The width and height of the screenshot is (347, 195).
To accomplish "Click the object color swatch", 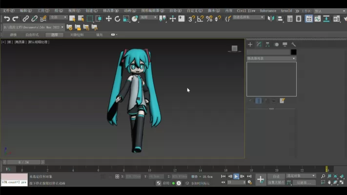I will click(x=294, y=52).
